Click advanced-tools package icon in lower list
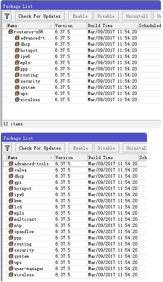This screenshot has height=282, width=163. point(11,164)
